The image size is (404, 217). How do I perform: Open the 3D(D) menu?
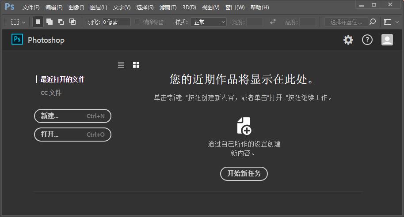point(189,7)
